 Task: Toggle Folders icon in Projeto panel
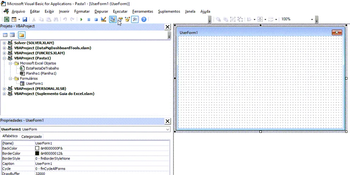coord(22,35)
